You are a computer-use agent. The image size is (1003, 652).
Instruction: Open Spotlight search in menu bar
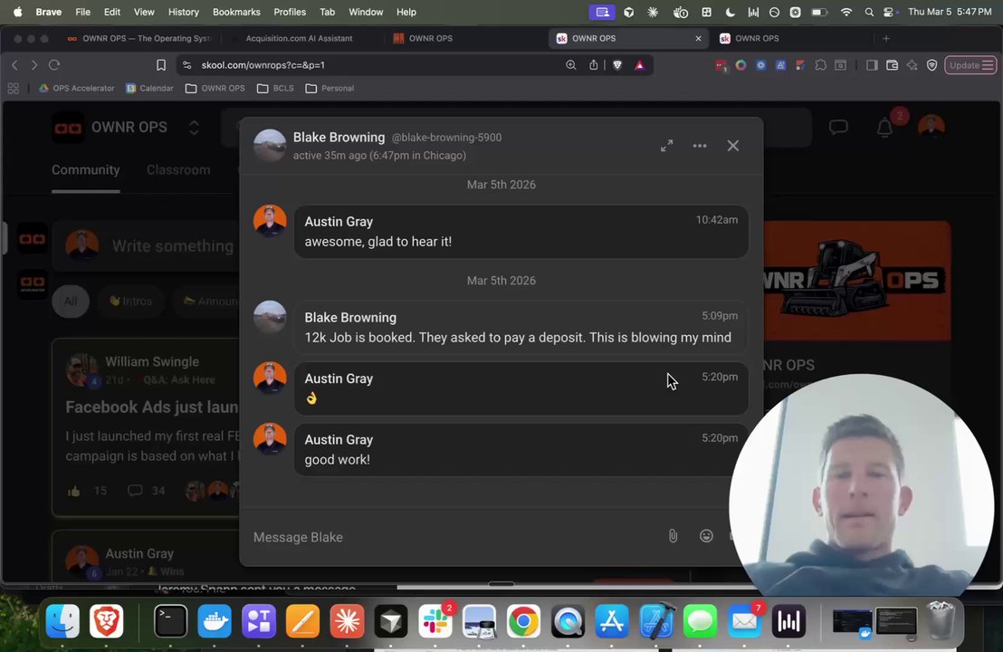[x=869, y=12]
